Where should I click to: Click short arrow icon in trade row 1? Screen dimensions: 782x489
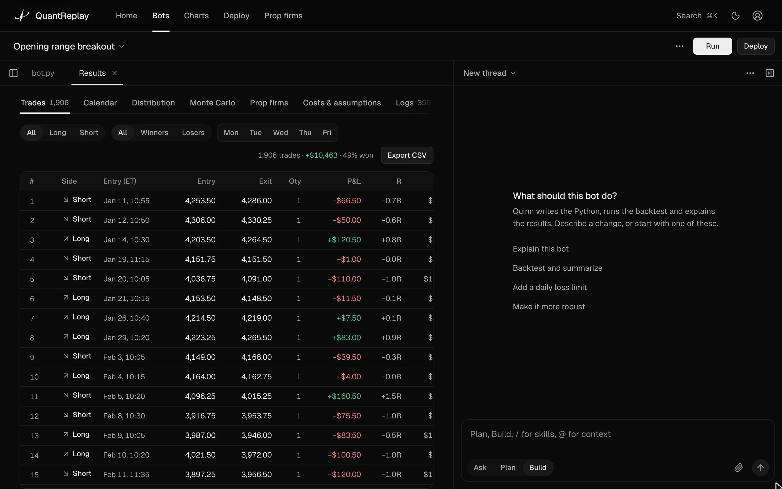[x=66, y=200]
